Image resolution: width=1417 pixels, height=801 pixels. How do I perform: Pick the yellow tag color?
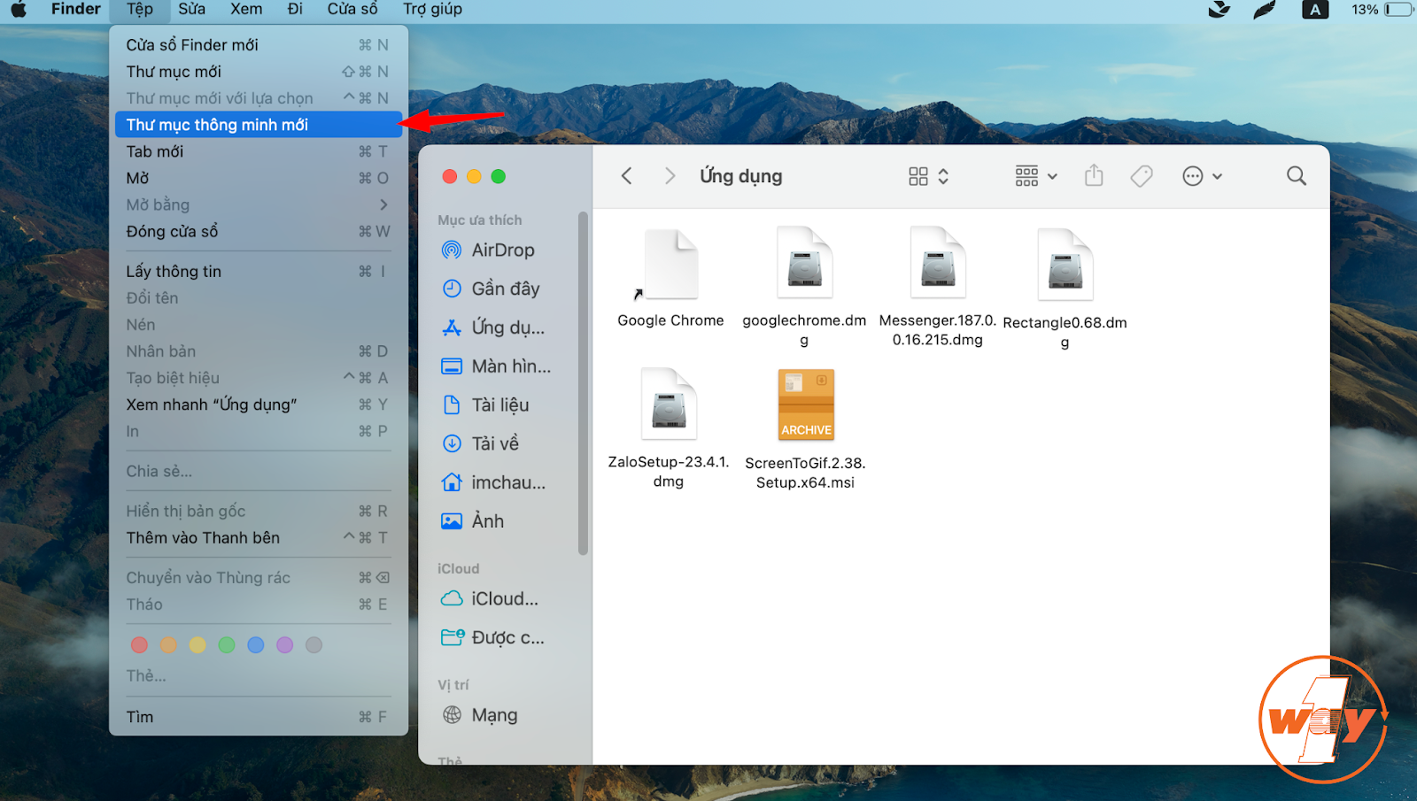(197, 645)
